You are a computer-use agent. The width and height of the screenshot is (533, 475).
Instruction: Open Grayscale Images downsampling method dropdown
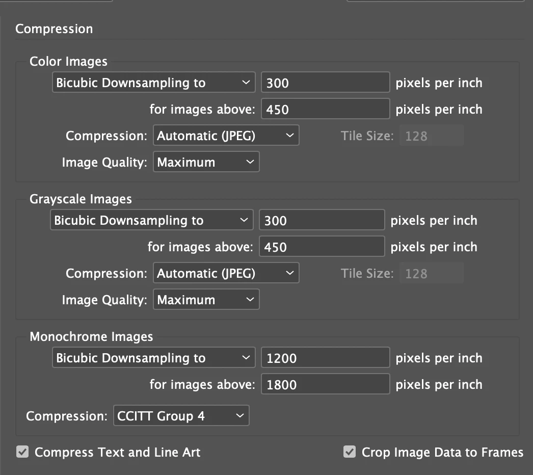[151, 220]
